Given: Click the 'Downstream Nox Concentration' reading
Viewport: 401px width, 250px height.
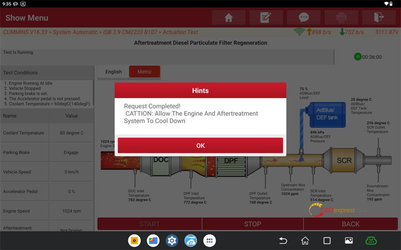Looking at the screenshot, I should 378,193.
